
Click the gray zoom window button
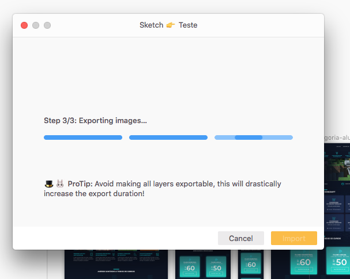tap(47, 25)
